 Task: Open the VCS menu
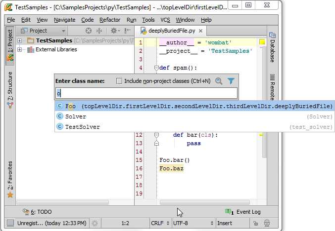[x=165, y=20]
